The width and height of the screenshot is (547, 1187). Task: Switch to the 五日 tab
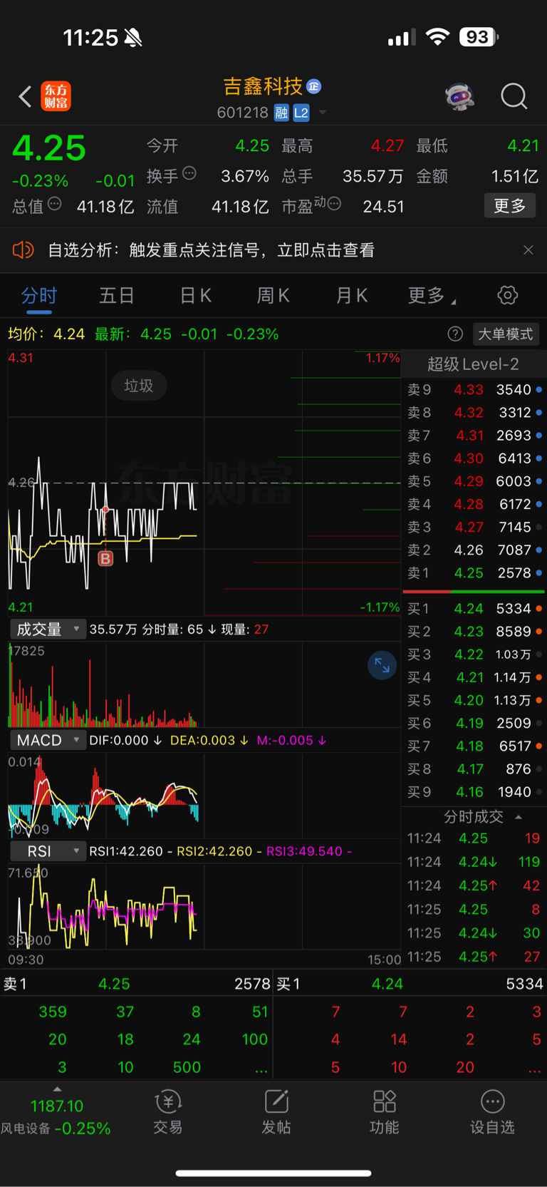[x=117, y=296]
